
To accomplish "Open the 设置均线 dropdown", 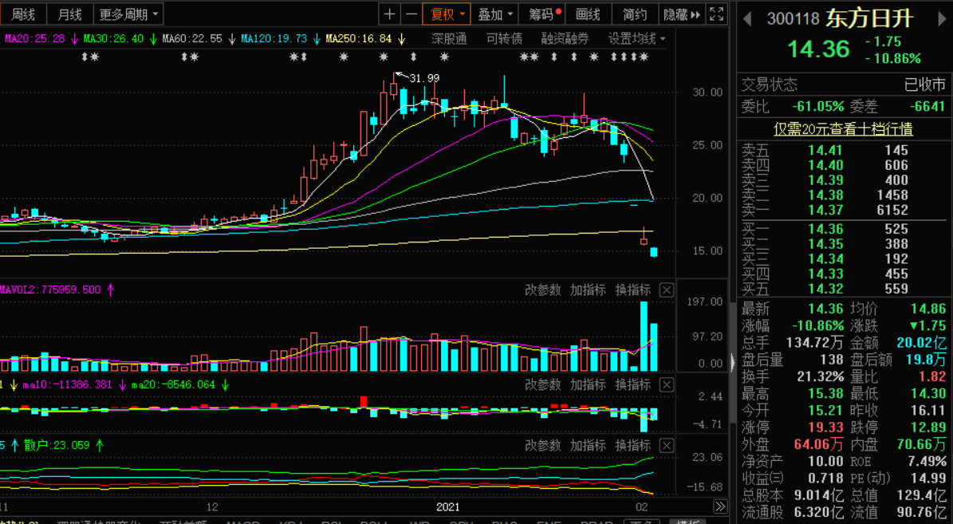I will 636,38.
